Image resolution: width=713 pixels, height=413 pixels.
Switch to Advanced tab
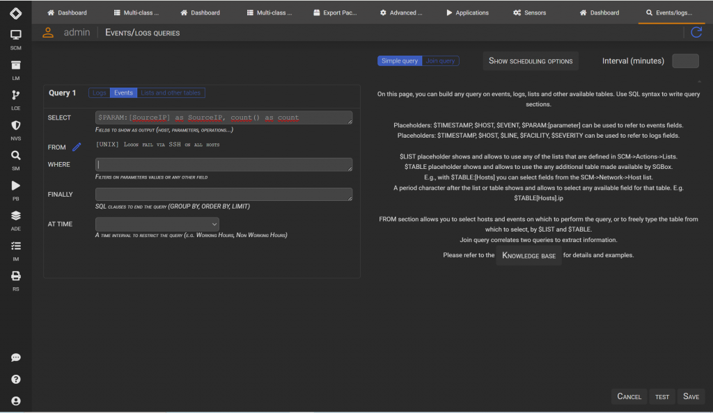[x=401, y=13]
